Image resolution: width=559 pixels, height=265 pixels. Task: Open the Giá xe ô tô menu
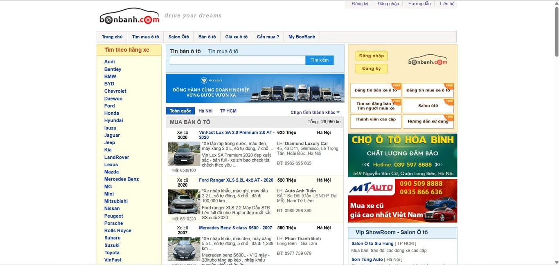coord(236,37)
